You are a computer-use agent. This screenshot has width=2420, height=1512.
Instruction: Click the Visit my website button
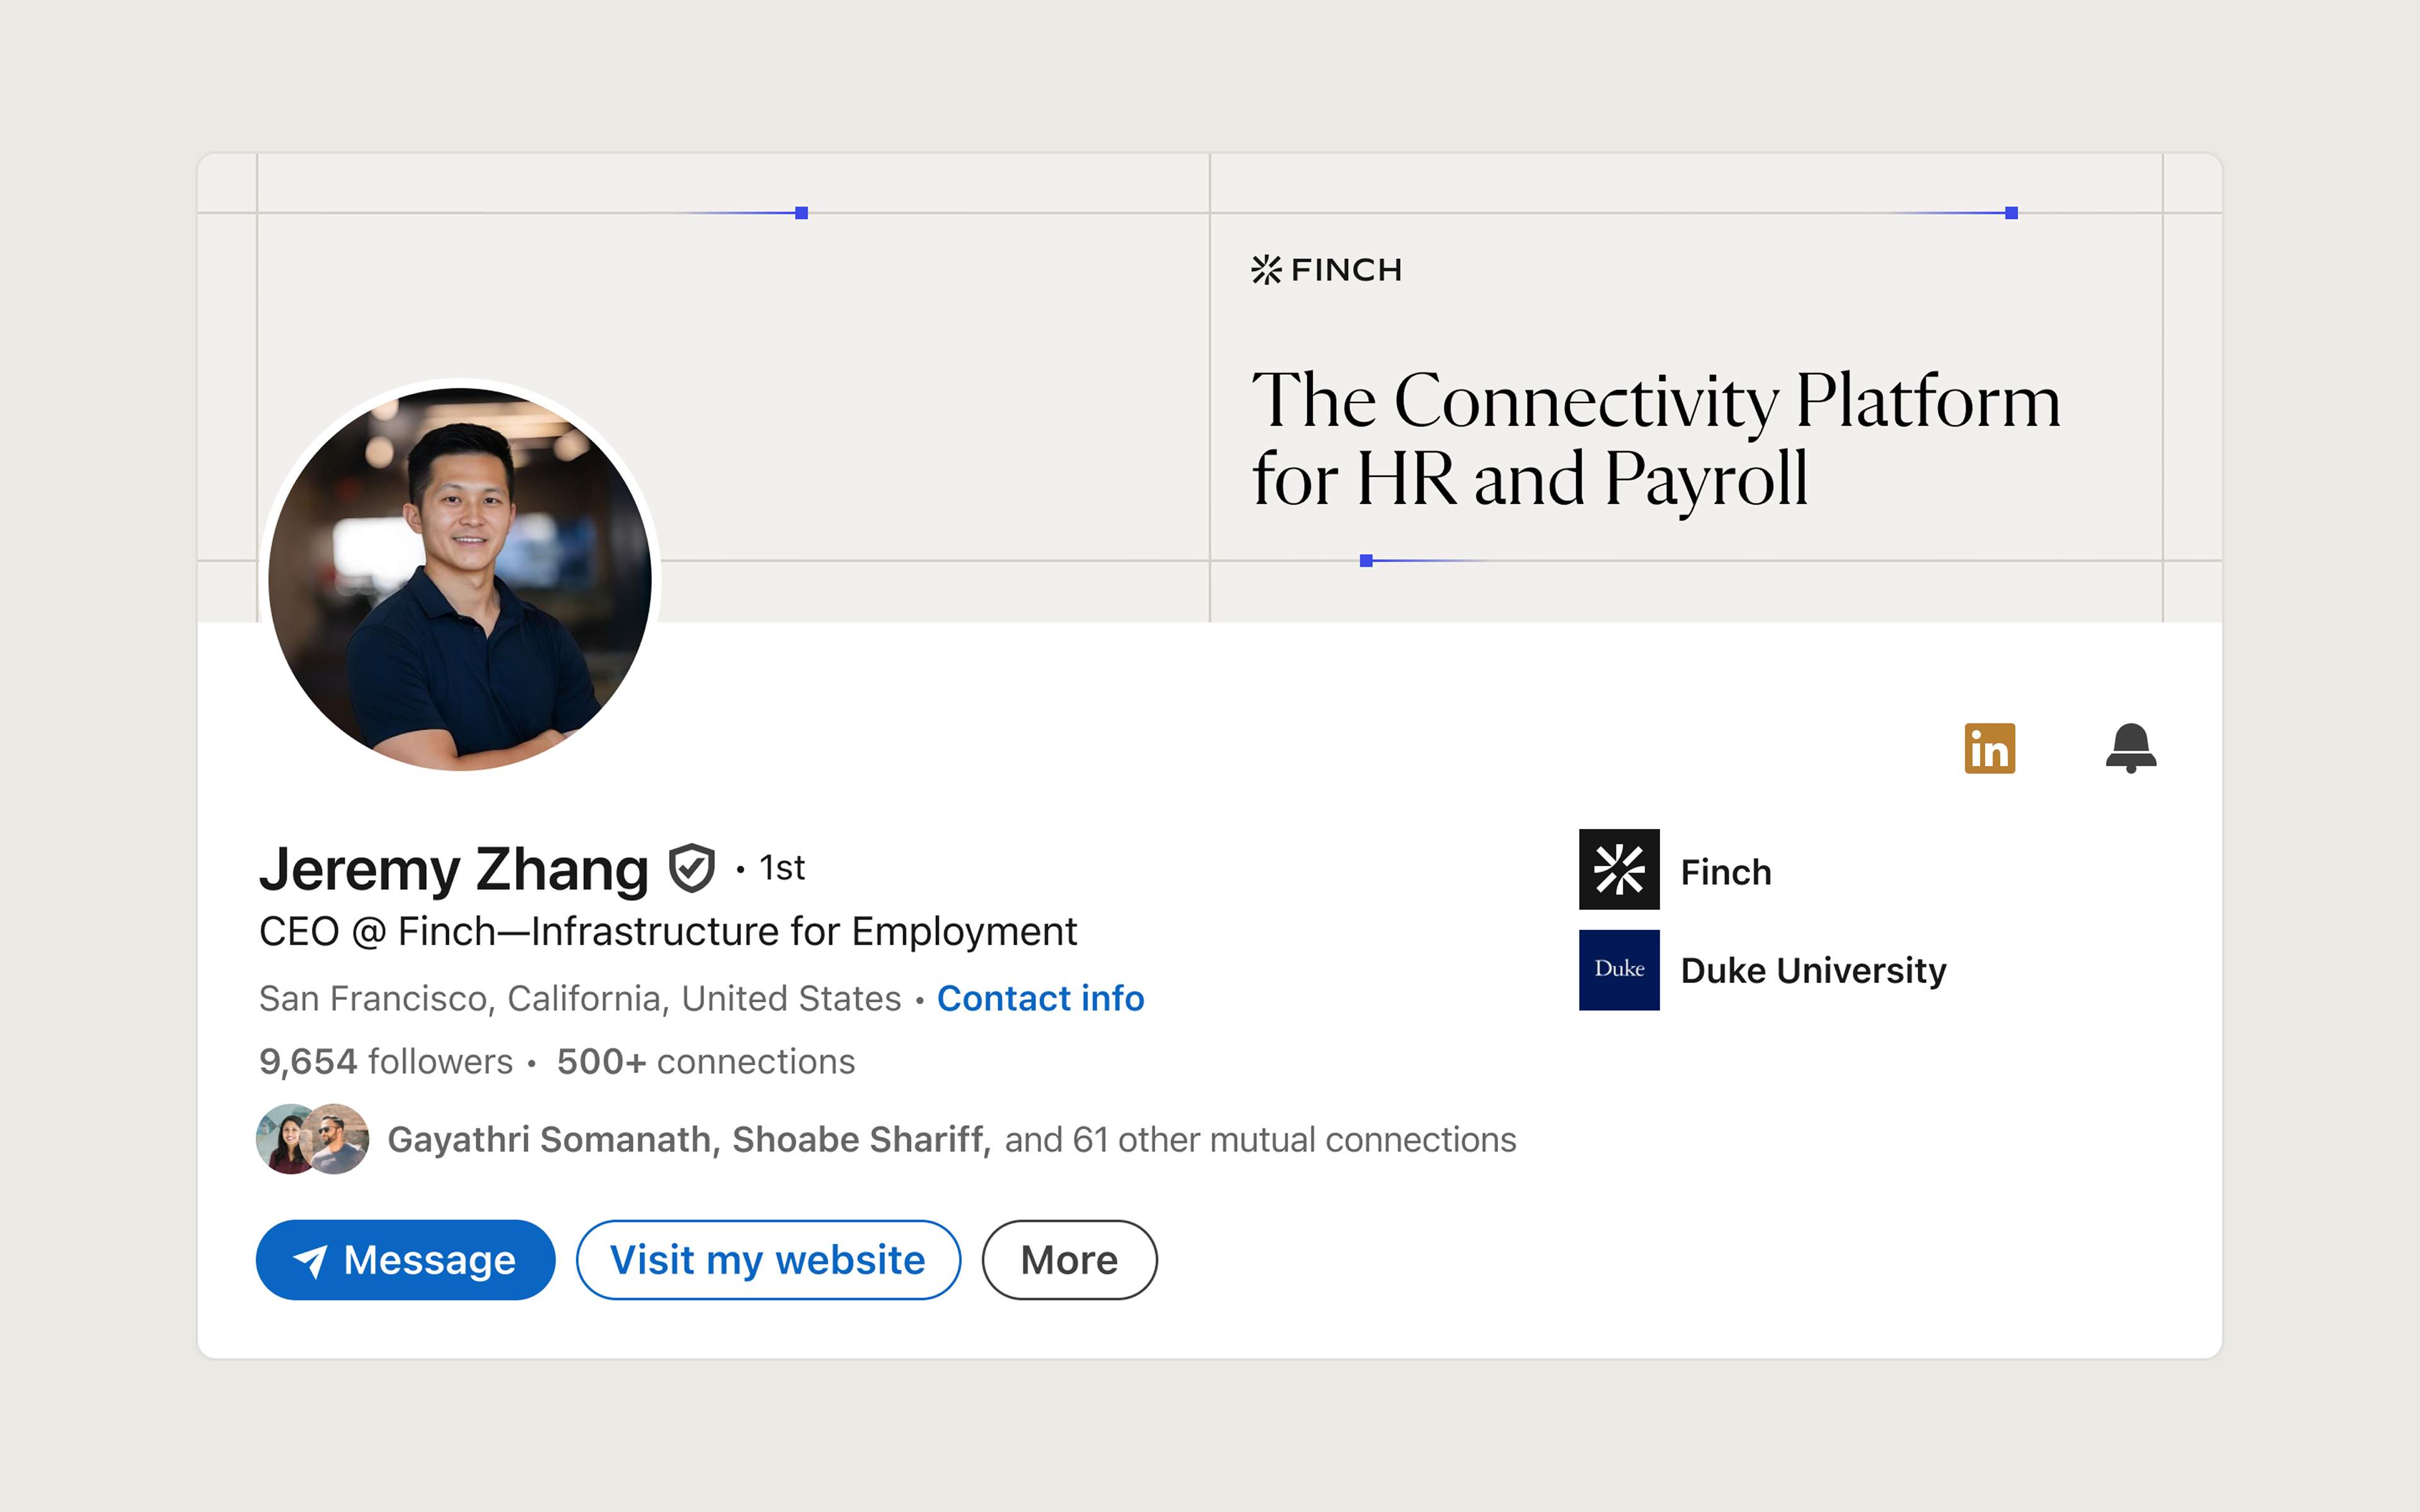pyautogui.click(x=768, y=1260)
